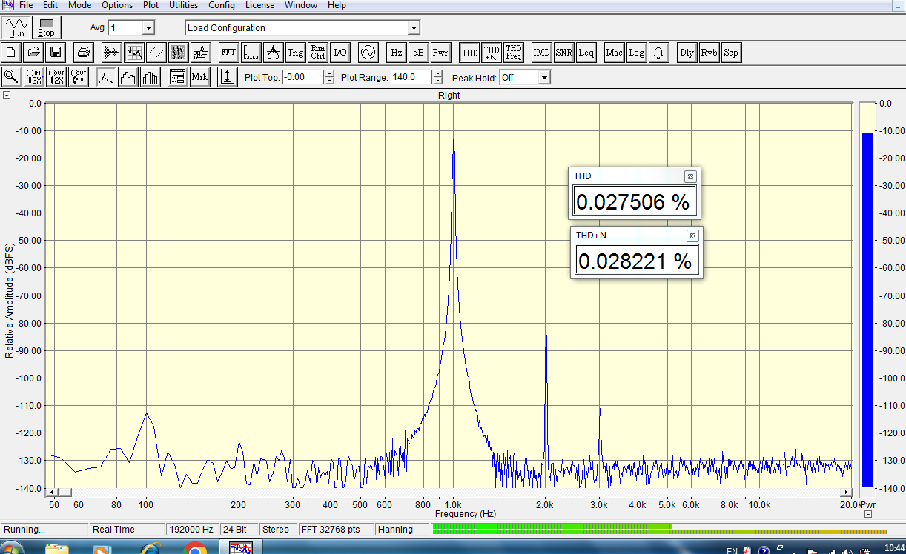Click the magnifying glass zoom icon

click(12, 77)
